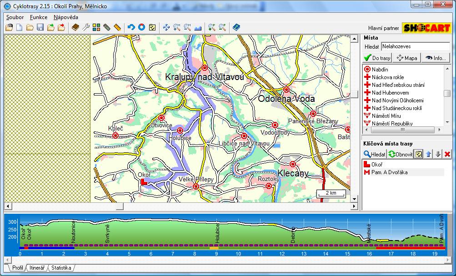
Task: Click the brown book toolbar icon
Action: click(75, 27)
